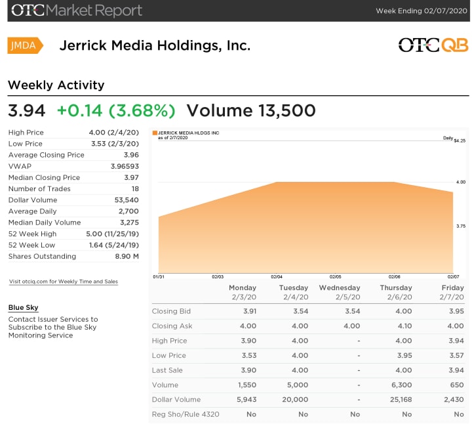Click the OTCQB logo
This screenshot has height=430, width=472.
(x=433, y=45)
